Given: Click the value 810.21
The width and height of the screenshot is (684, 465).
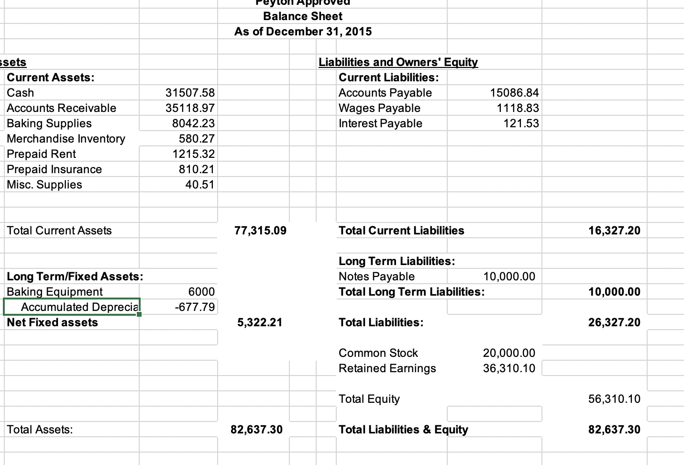Looking at the screenshot, I should click(197, 169).
